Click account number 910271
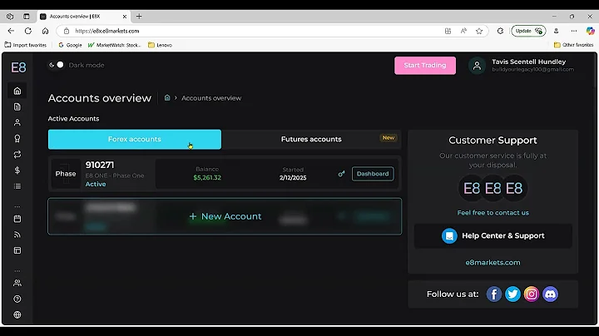The image size is (599, 336). 100,165
